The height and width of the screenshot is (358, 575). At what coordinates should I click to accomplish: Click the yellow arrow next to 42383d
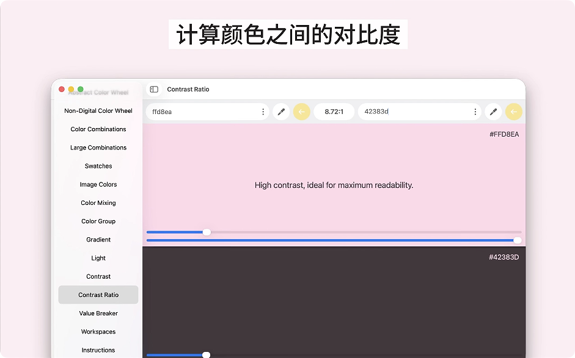(513, 112)
